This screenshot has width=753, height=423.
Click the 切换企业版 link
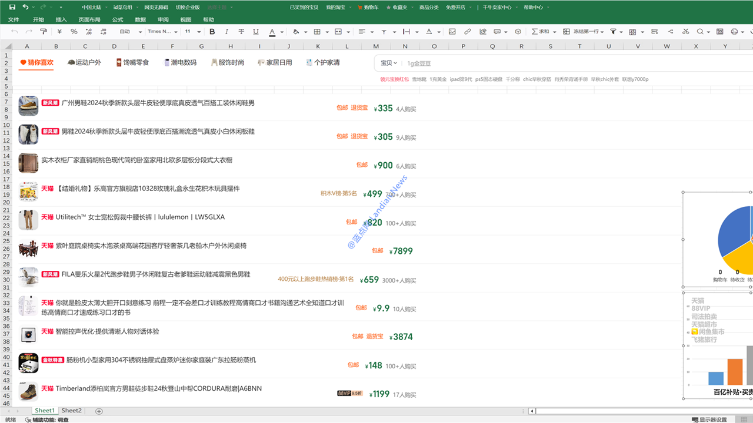point(188,7)
